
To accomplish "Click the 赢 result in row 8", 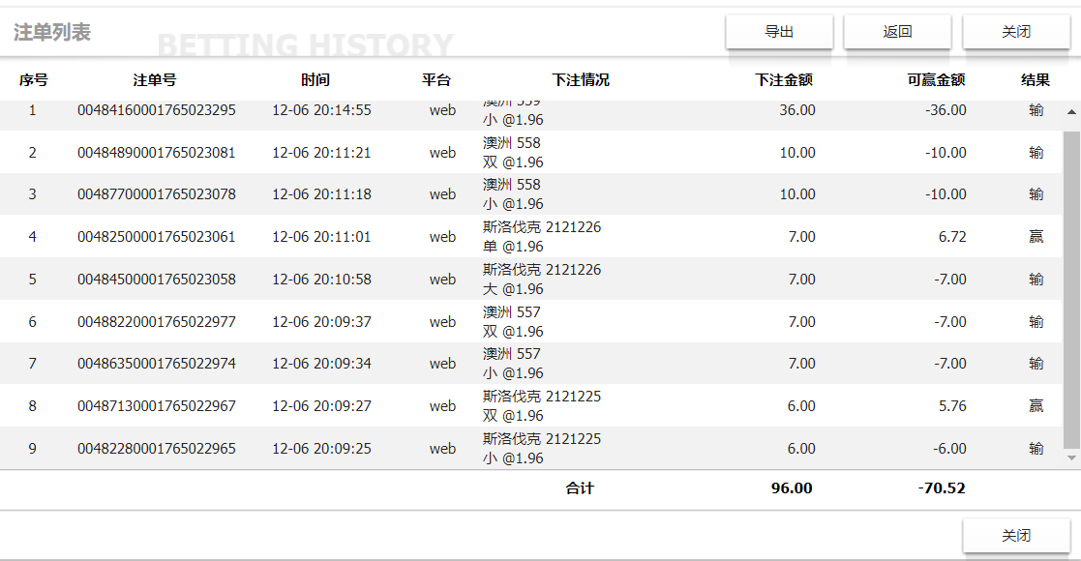I will (x=1036, y=406).
